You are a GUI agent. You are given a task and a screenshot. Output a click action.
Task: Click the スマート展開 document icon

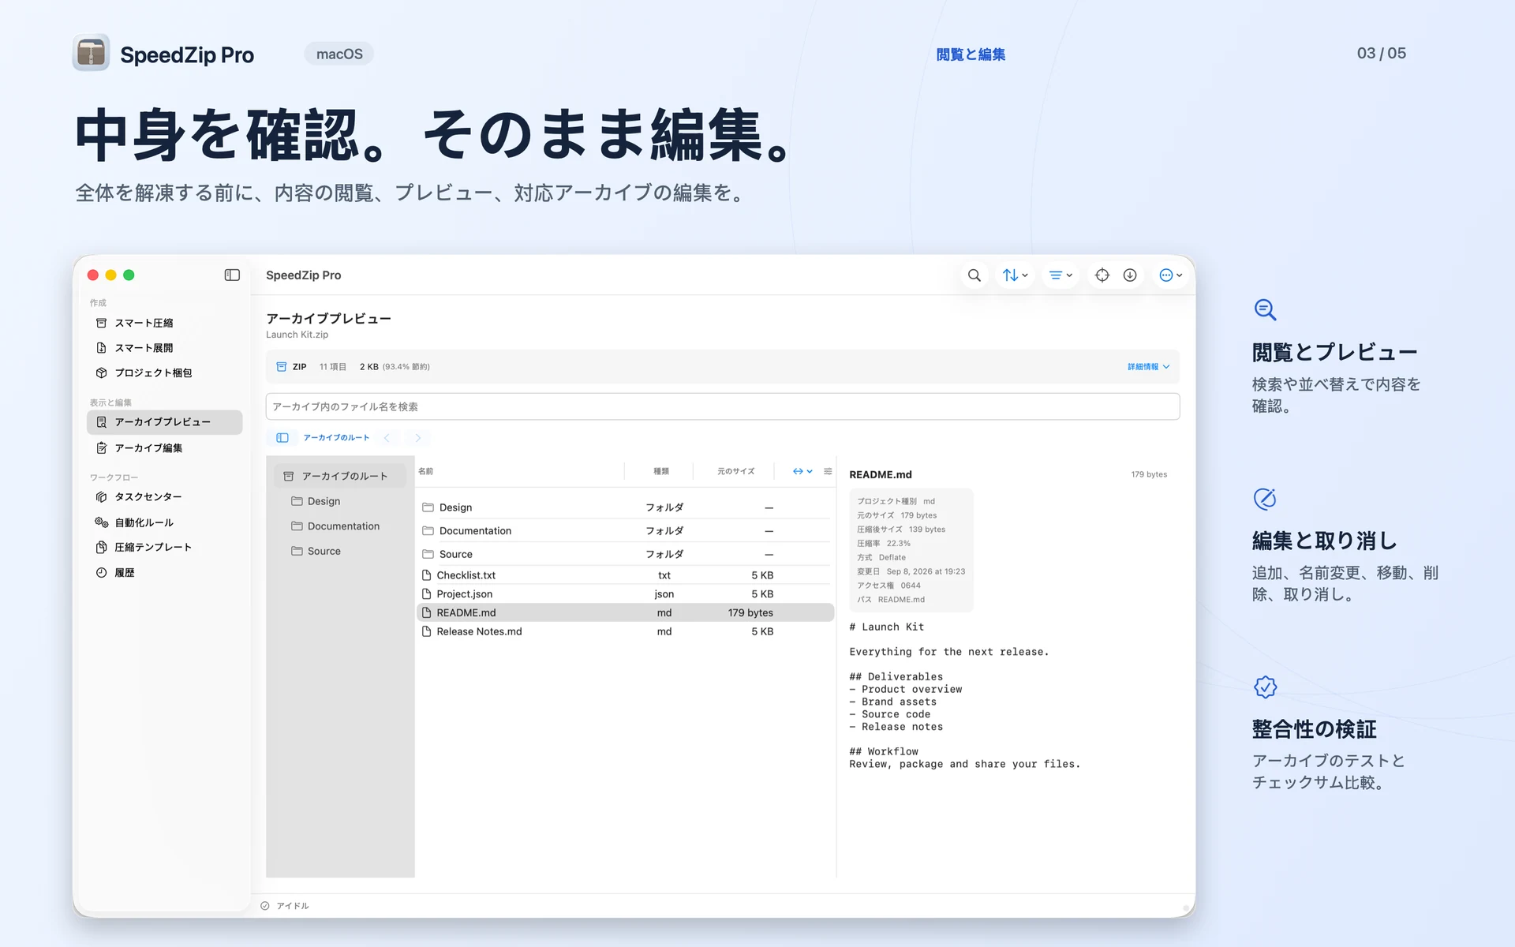[101, 348]
